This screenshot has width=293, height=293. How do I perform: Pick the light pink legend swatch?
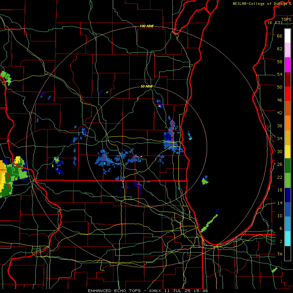[x=287, y=50]
